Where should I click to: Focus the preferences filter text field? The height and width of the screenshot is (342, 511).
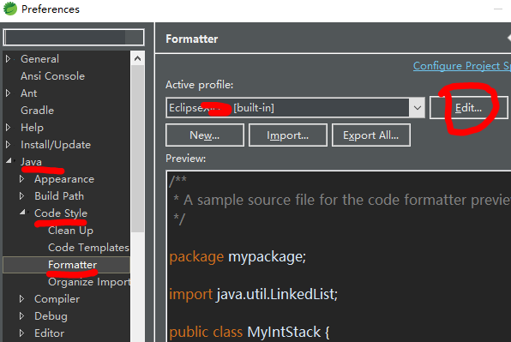coord(74,38)
